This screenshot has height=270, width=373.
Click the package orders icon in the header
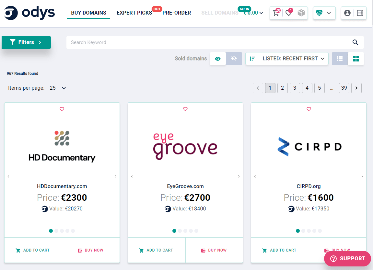301,13
